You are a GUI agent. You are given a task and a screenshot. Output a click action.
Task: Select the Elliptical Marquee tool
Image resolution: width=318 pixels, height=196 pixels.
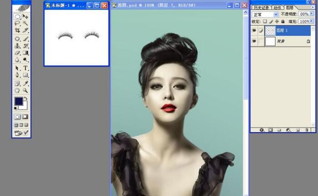tap(17, 16)
